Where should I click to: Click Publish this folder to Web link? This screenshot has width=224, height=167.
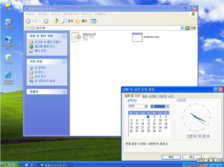pyautogui.click(x=42, y=47)
